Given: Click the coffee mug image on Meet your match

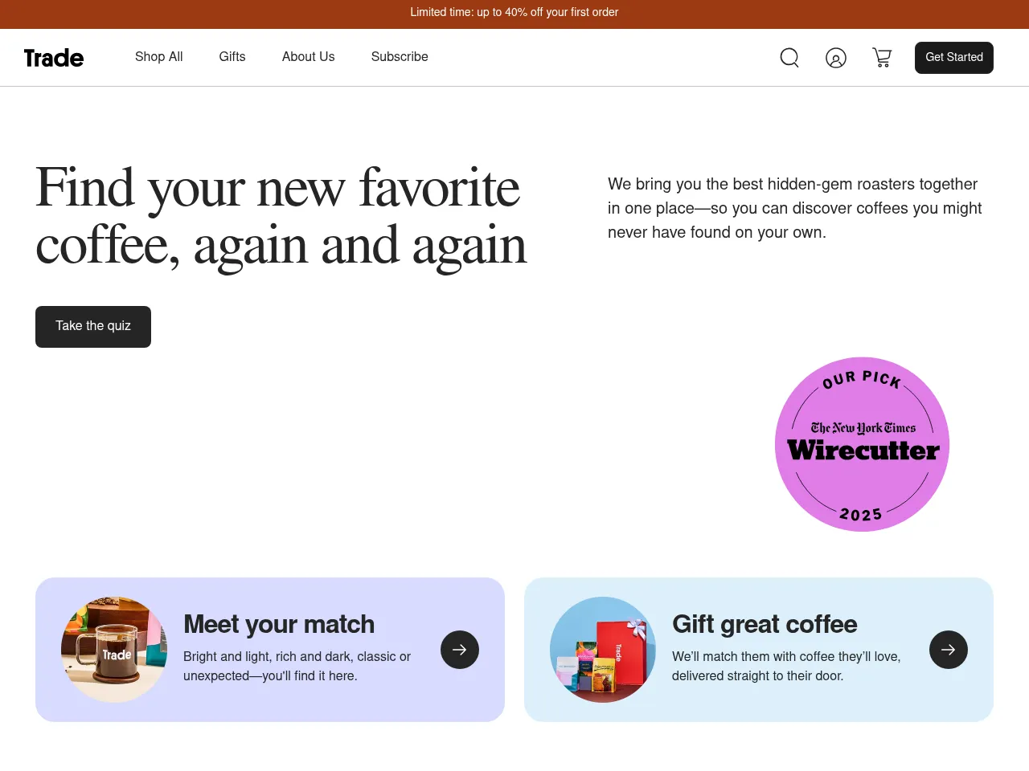Looking at the screenshot, I should (x=114, y=649).
